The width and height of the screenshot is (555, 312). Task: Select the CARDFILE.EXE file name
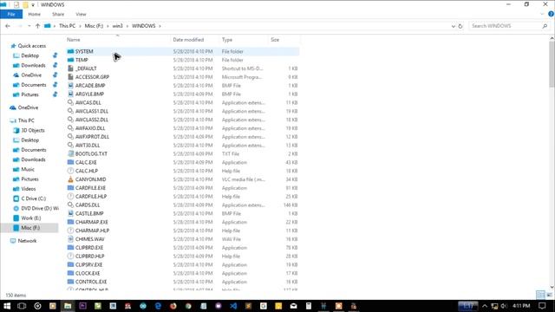[90, 188]
